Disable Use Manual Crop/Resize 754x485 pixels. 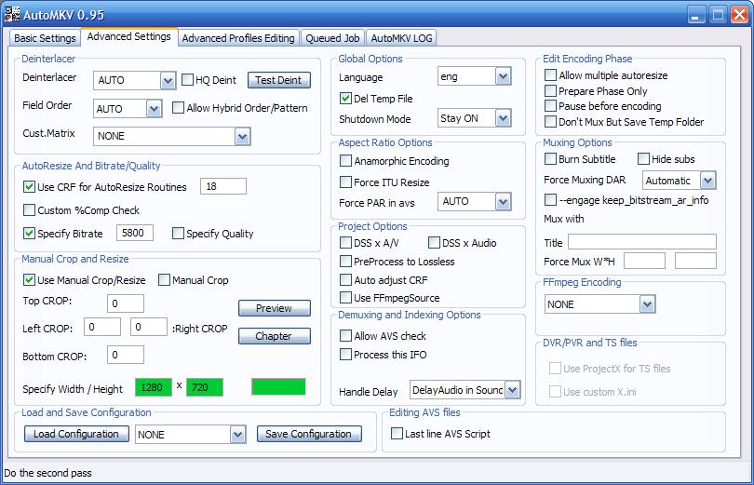pos(30,280)
